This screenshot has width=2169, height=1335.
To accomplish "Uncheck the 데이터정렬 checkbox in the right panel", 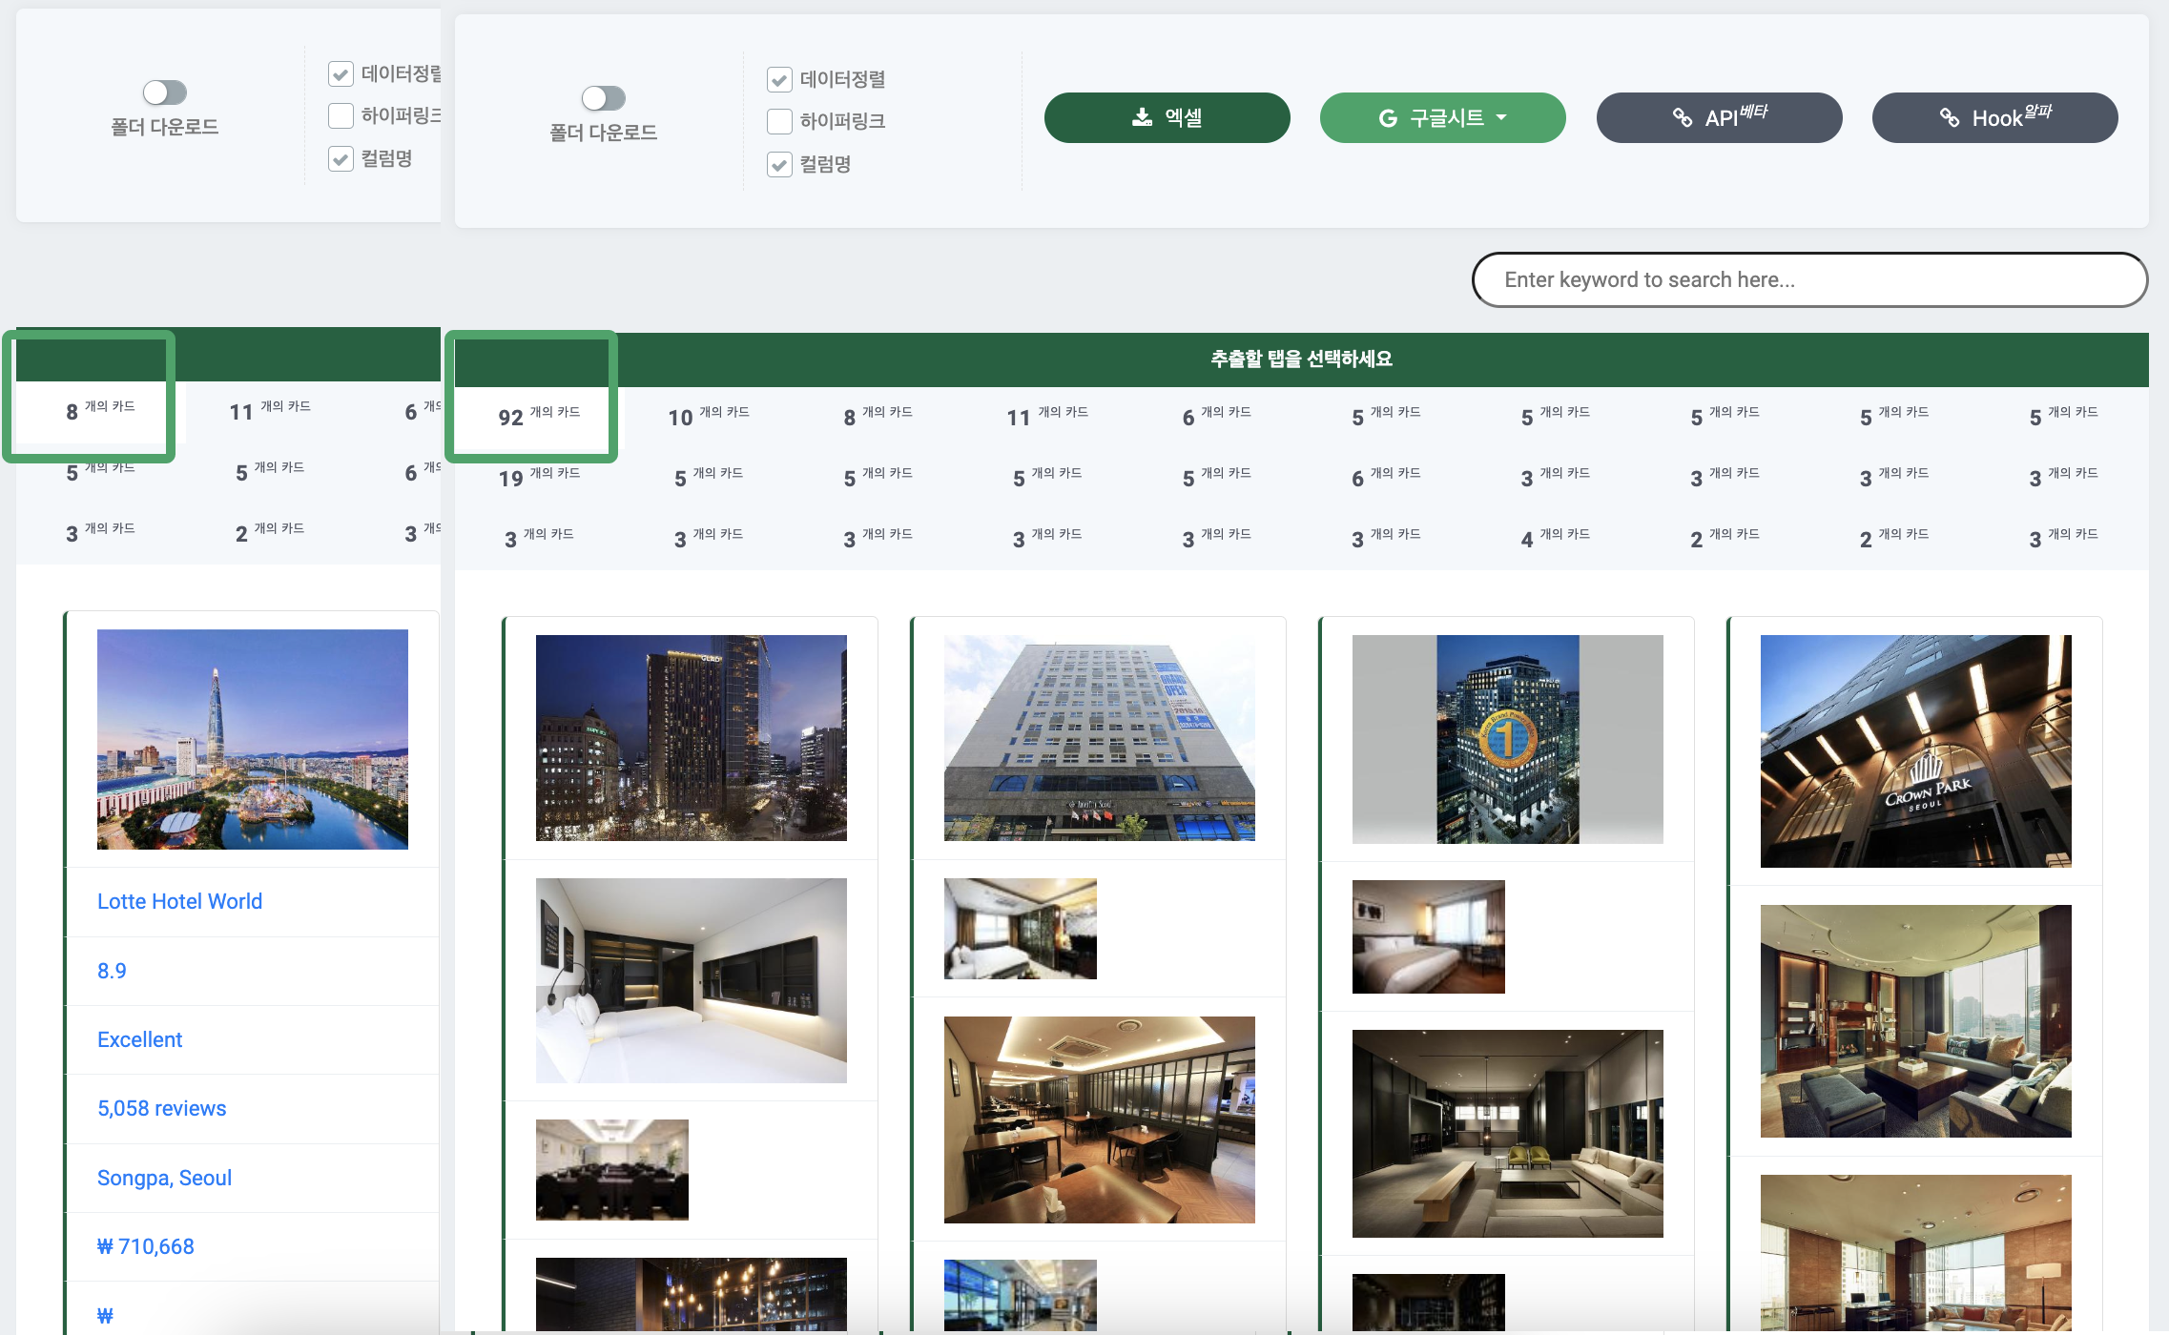I will (779, 80).
